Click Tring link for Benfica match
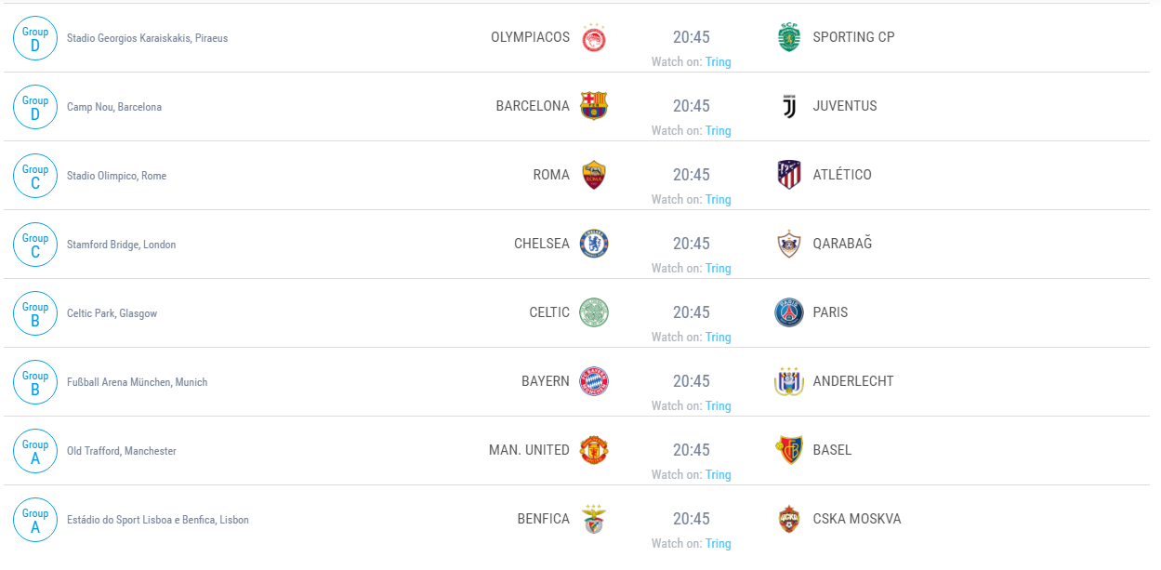This screenshot has height=570, width=1161. coord(719,544)
